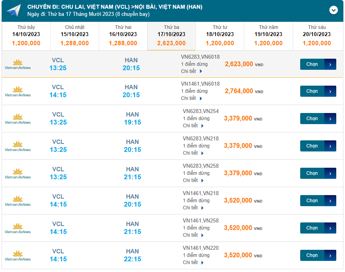345x272 pixels.
Task: Select the Thứ bảy 14/10/2023 date tab
Action: click(26, 36)
